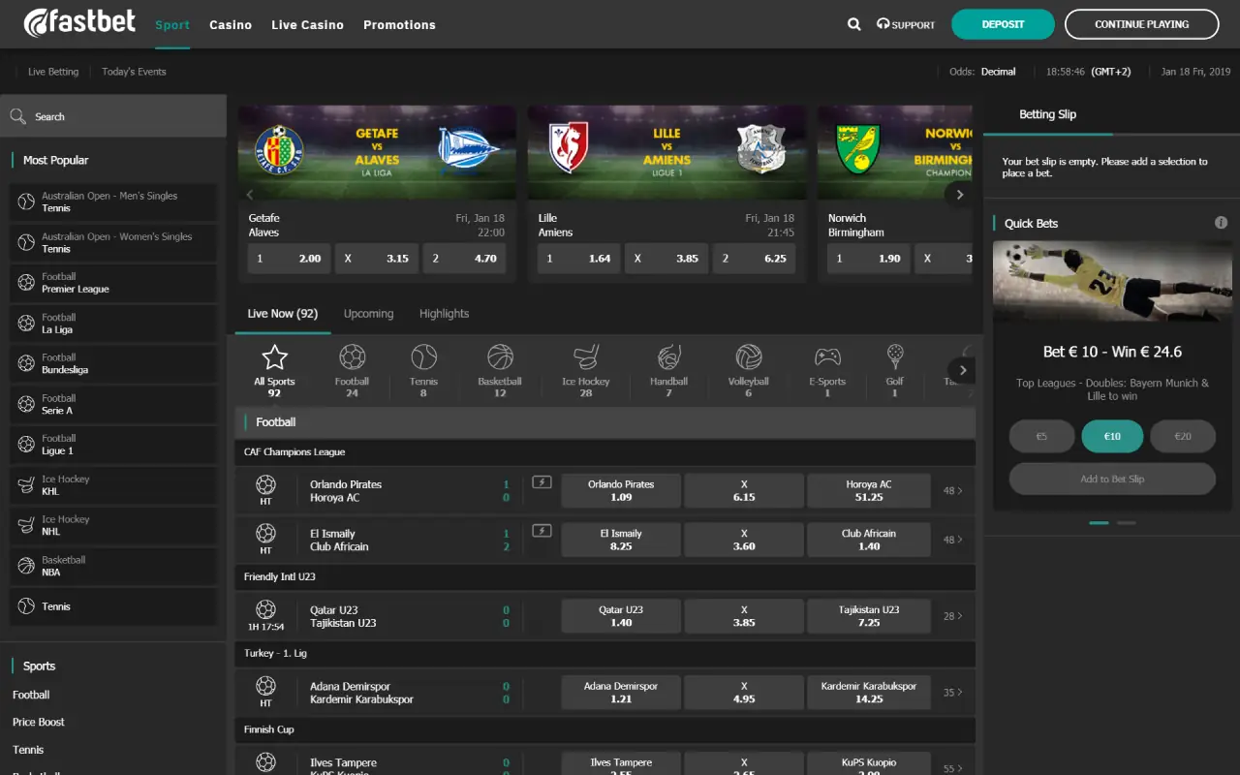Reveal more sports with right arrow

(x=961, y=370)
